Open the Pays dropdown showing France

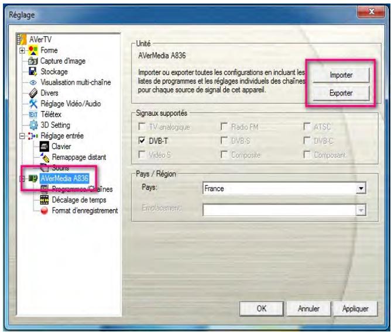tap(361, 189)
